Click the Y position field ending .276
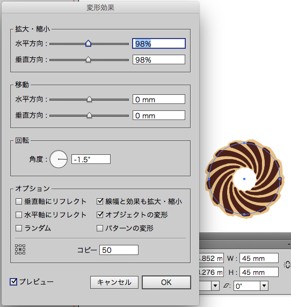The width and height of the screenshot is (291, 307). [x=211, y=272]
